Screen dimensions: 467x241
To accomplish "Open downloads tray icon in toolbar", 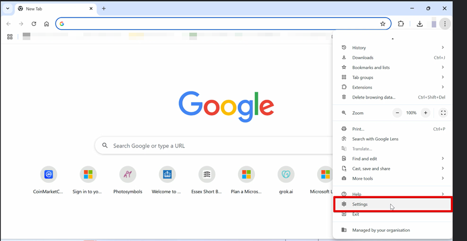I will pos(419,24).
